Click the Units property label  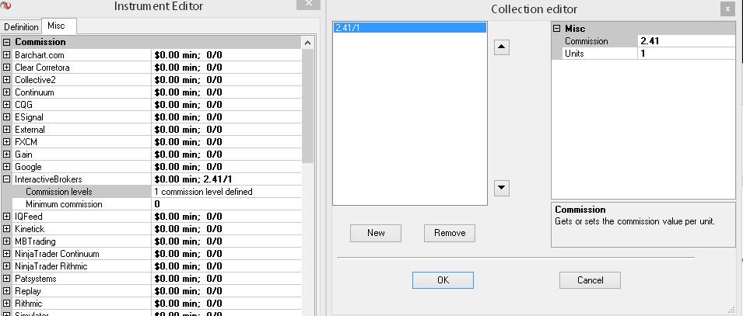[x=574, y=54]
